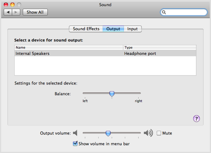
Task: Click the forward navigation arrow
Action: (x=16, y=12)
